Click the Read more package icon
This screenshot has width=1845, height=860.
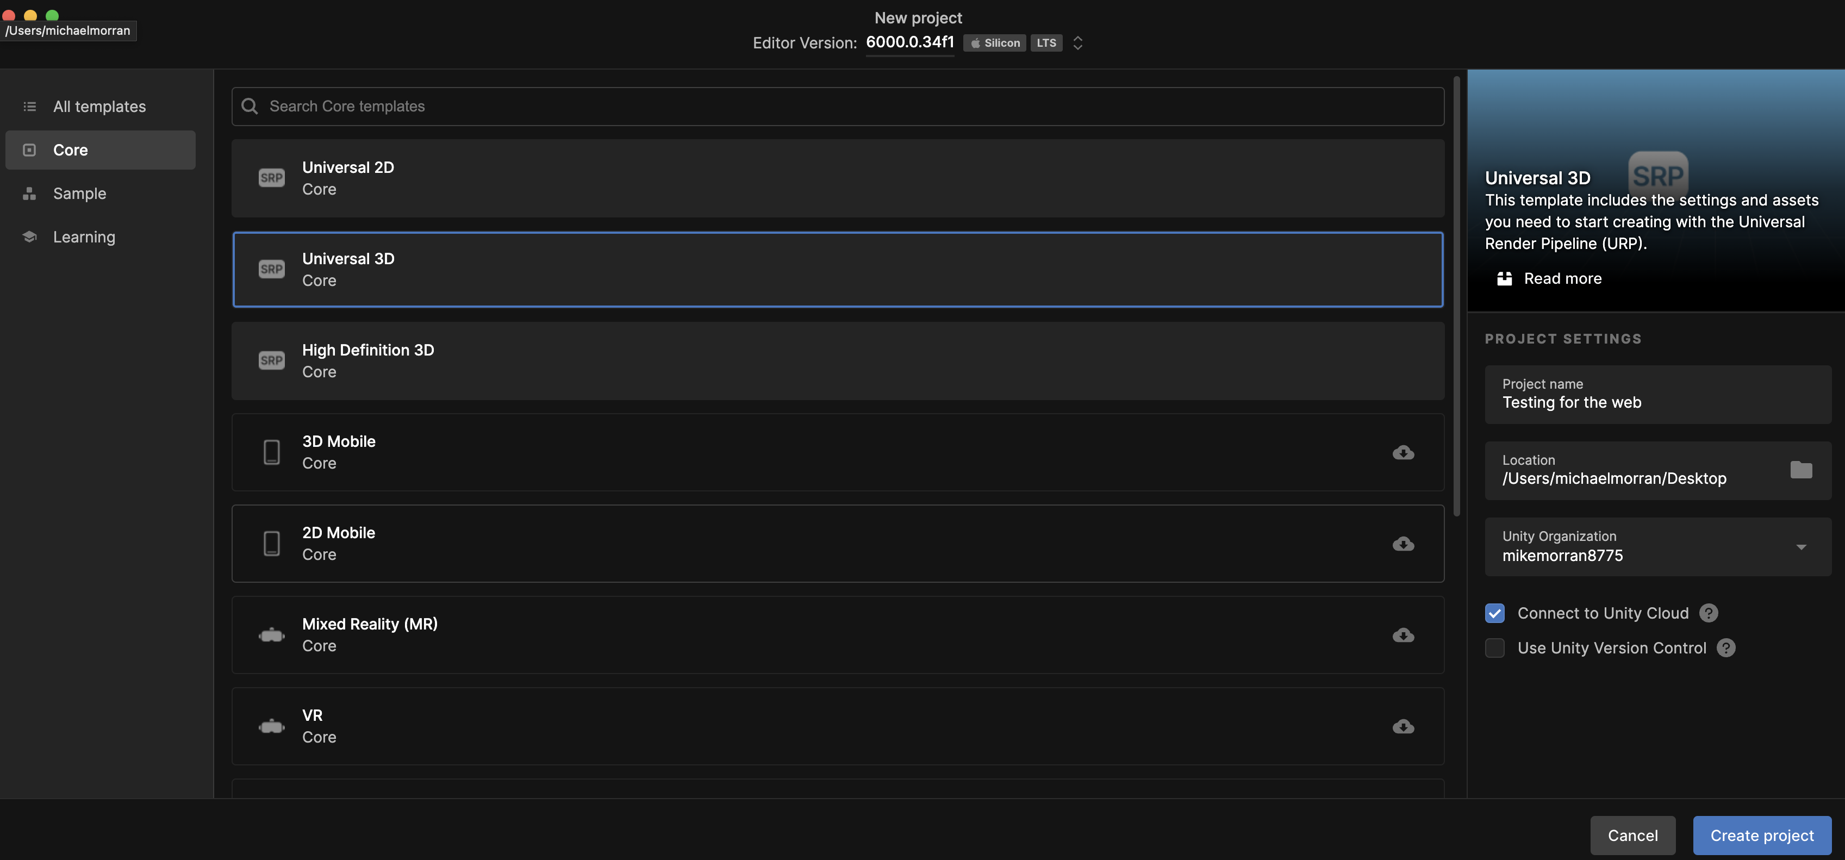pyautogui.click(x=1504, y=278)
